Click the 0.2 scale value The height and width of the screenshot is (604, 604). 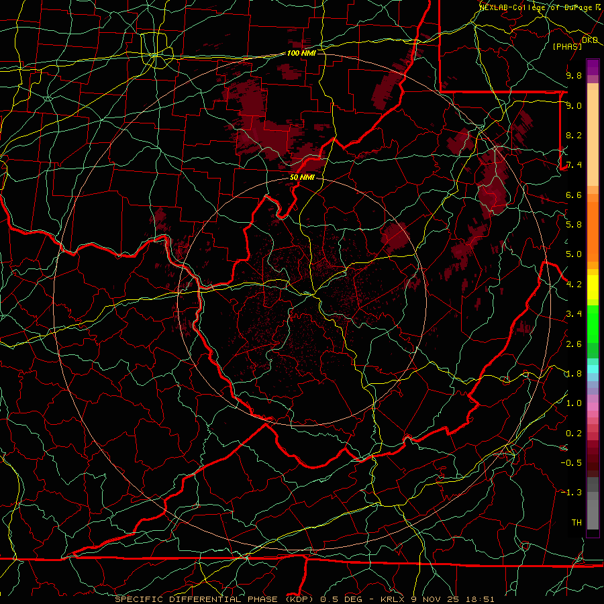(x=574, y=434)
